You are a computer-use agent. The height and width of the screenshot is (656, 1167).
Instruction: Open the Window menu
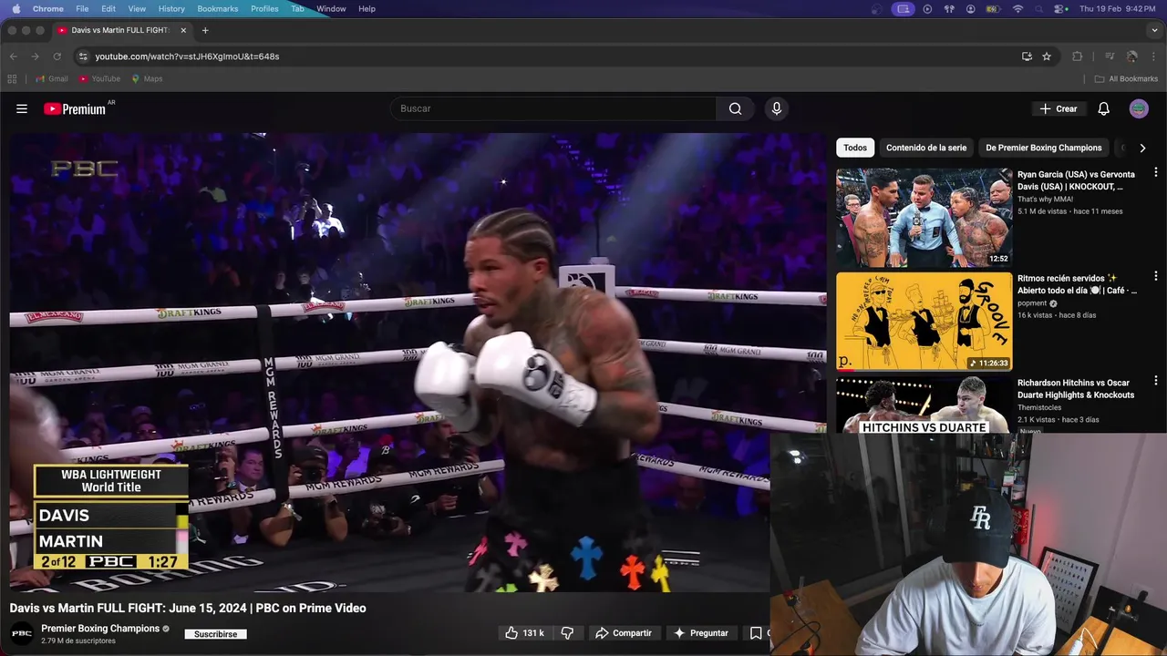(x=331, y=8)
